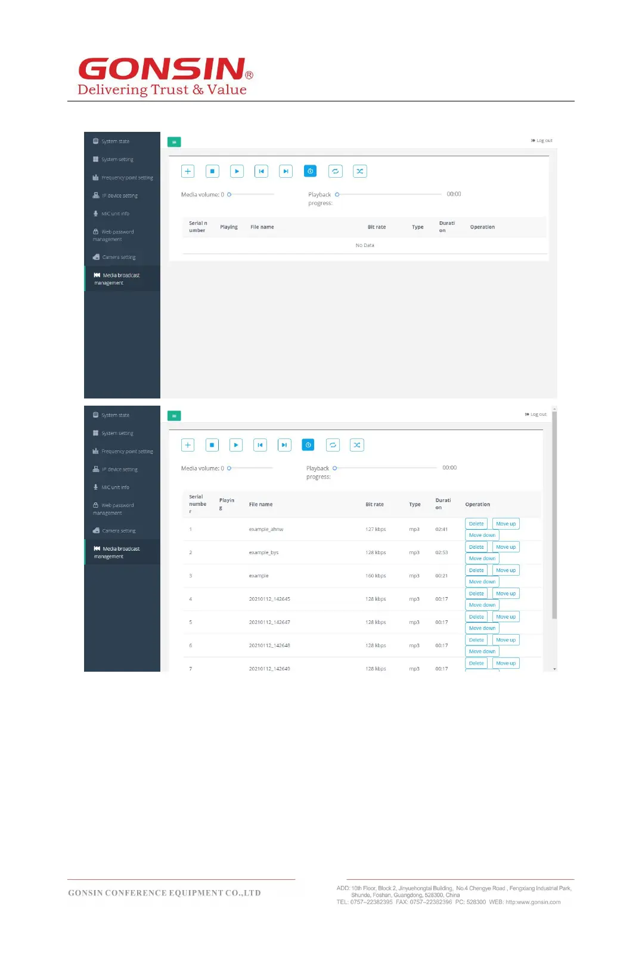Click the stop icon in the empty-playlist screenshot

[212, 171]
